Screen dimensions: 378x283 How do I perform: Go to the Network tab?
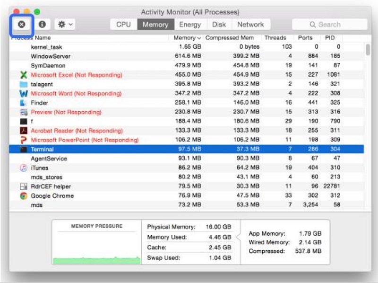click(251, 25)
